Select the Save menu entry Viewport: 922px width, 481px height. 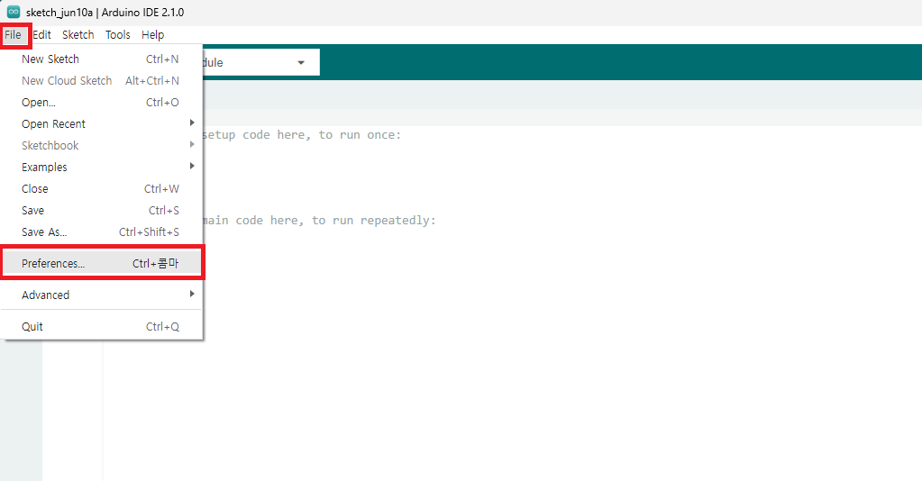101,211
